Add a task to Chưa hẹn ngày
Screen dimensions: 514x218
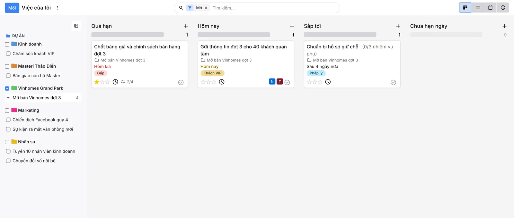(x=504, y=26)
